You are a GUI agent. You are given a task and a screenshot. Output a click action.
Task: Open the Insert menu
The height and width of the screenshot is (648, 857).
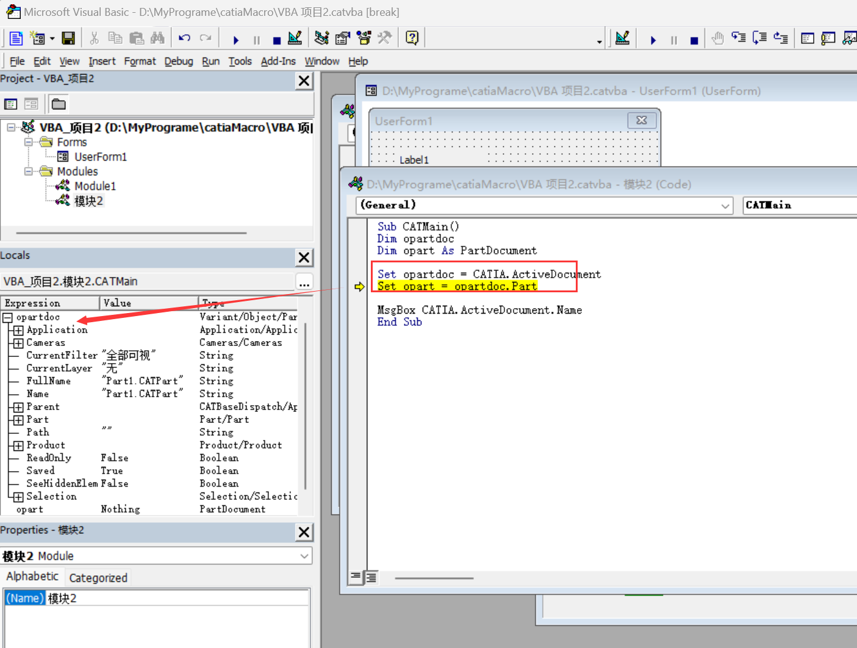102,61
